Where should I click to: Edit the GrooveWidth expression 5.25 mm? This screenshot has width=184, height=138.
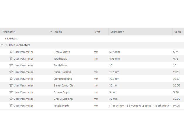pos(115,52)
